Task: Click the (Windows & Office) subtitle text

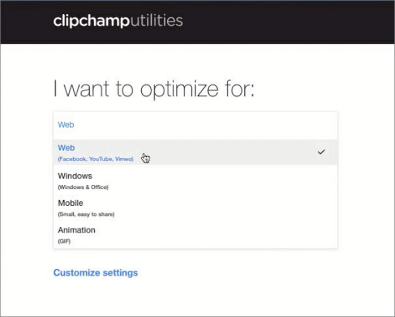Action: point(83,187)
